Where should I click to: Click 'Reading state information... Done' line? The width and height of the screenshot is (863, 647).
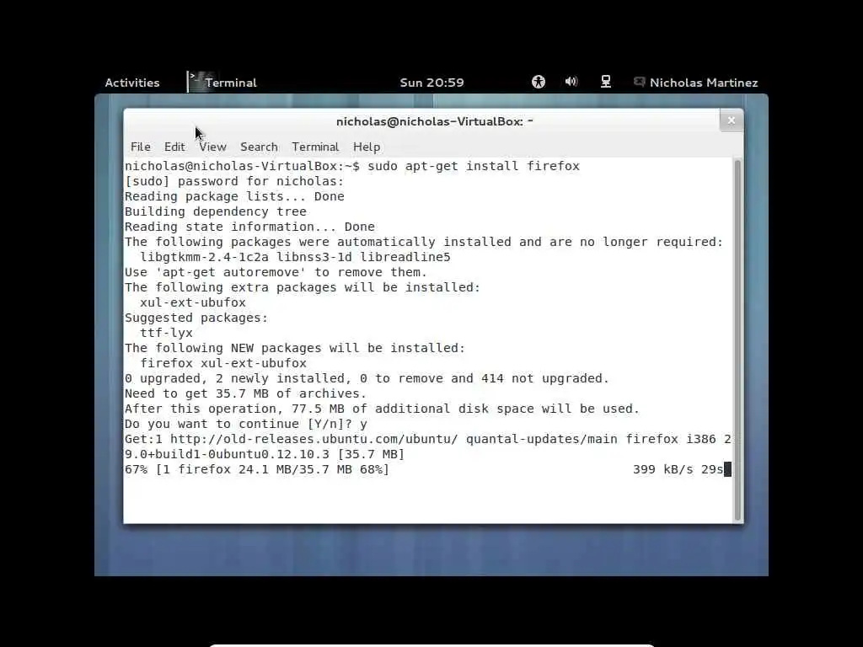pyautogui.click(x=249, y=227)
